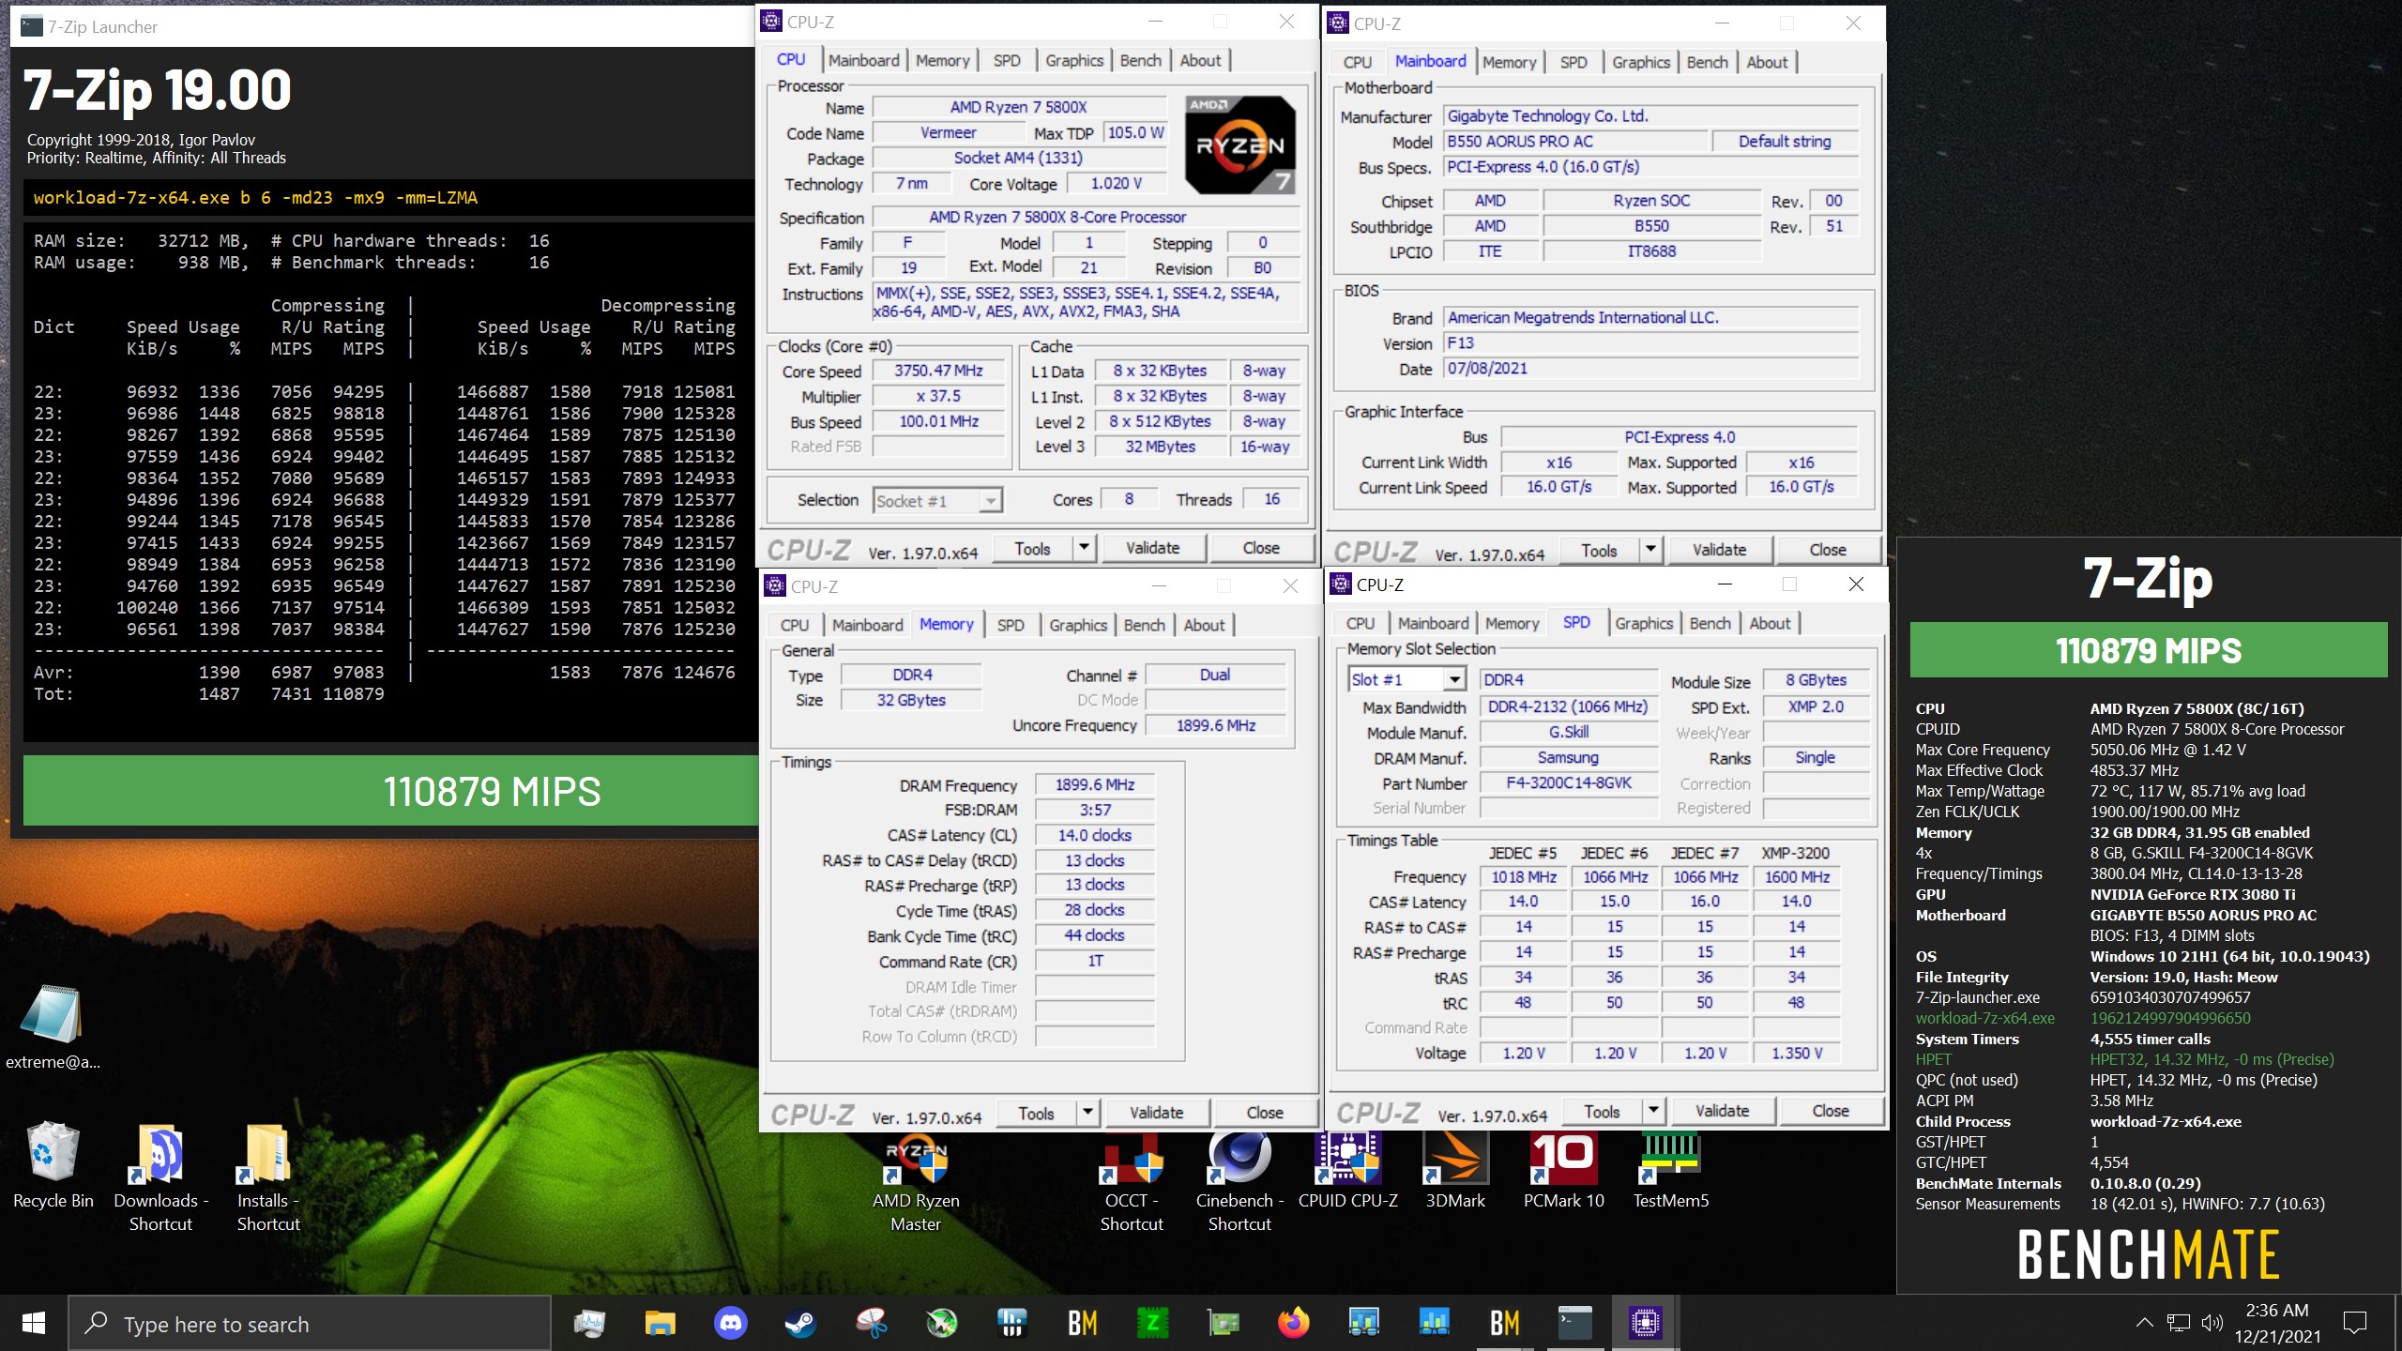2402x1351 pixels.
Task: Launch AMD Ryzen Master from desktop
Action: coord(916,1182)
